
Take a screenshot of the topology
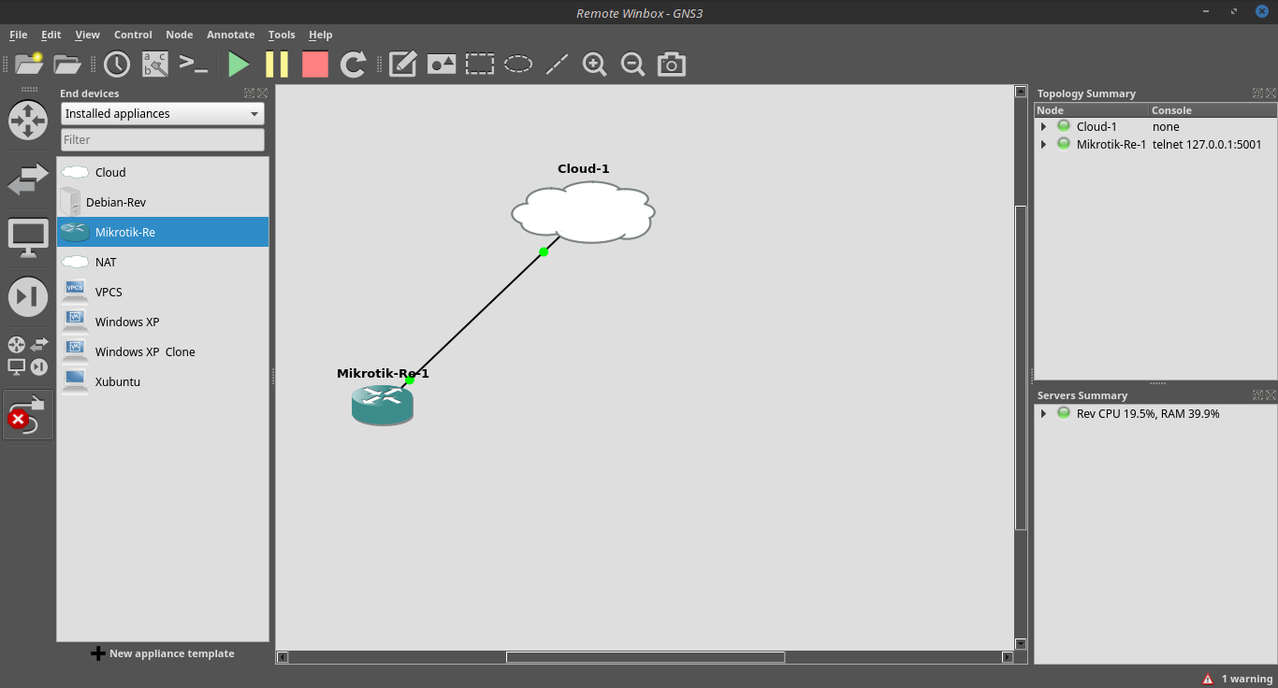671,64
